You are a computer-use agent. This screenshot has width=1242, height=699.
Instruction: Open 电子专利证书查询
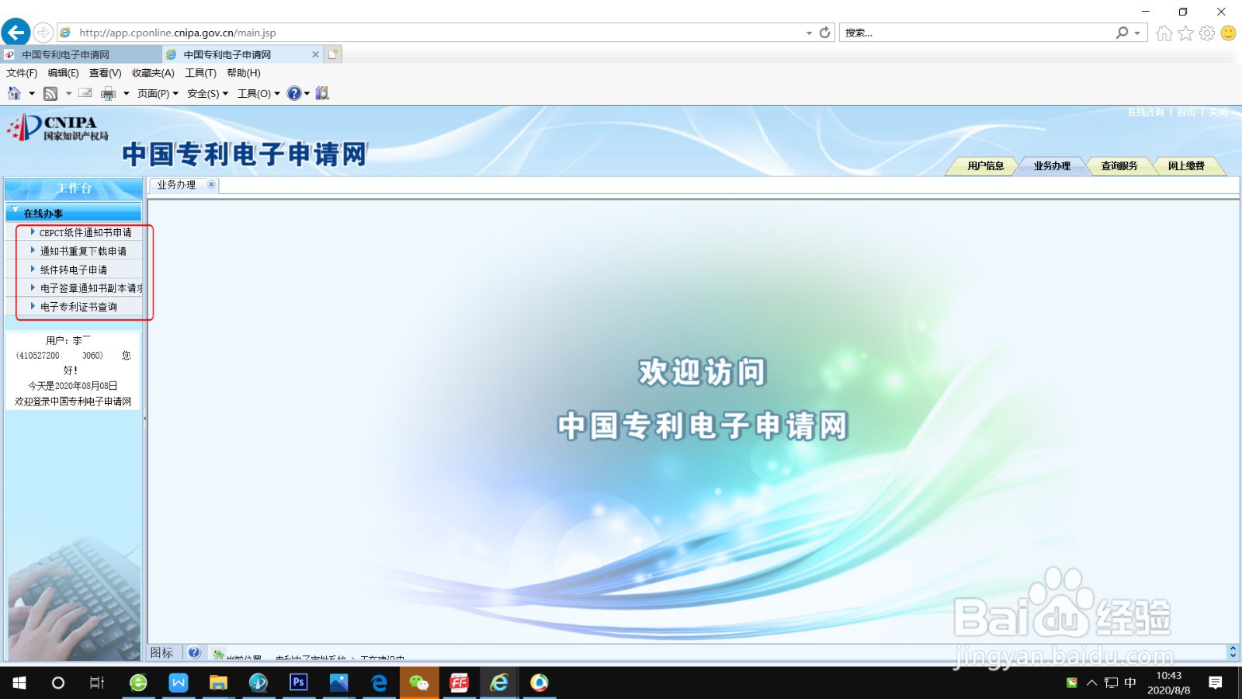click(78, 307)
